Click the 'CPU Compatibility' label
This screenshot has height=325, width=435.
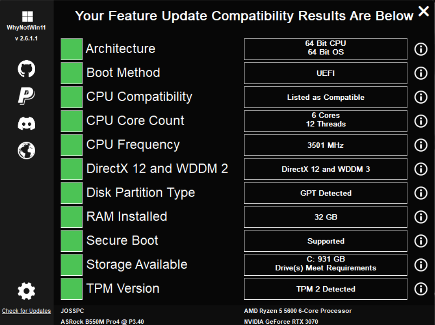pyautogui.click(x=139, y=97)
